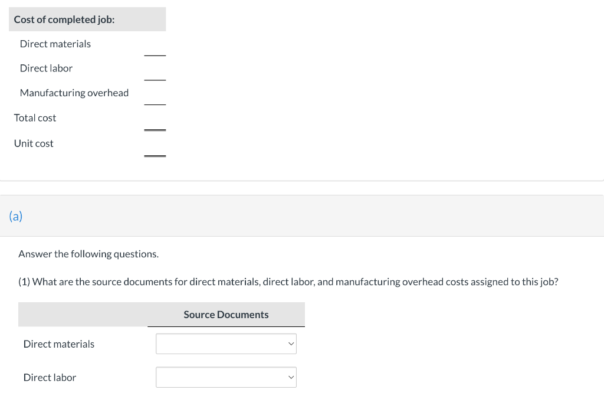Screen dimensions: 604x399
Task: Click the Manufacturing overhead amount blank
Action: coord(155,104)
